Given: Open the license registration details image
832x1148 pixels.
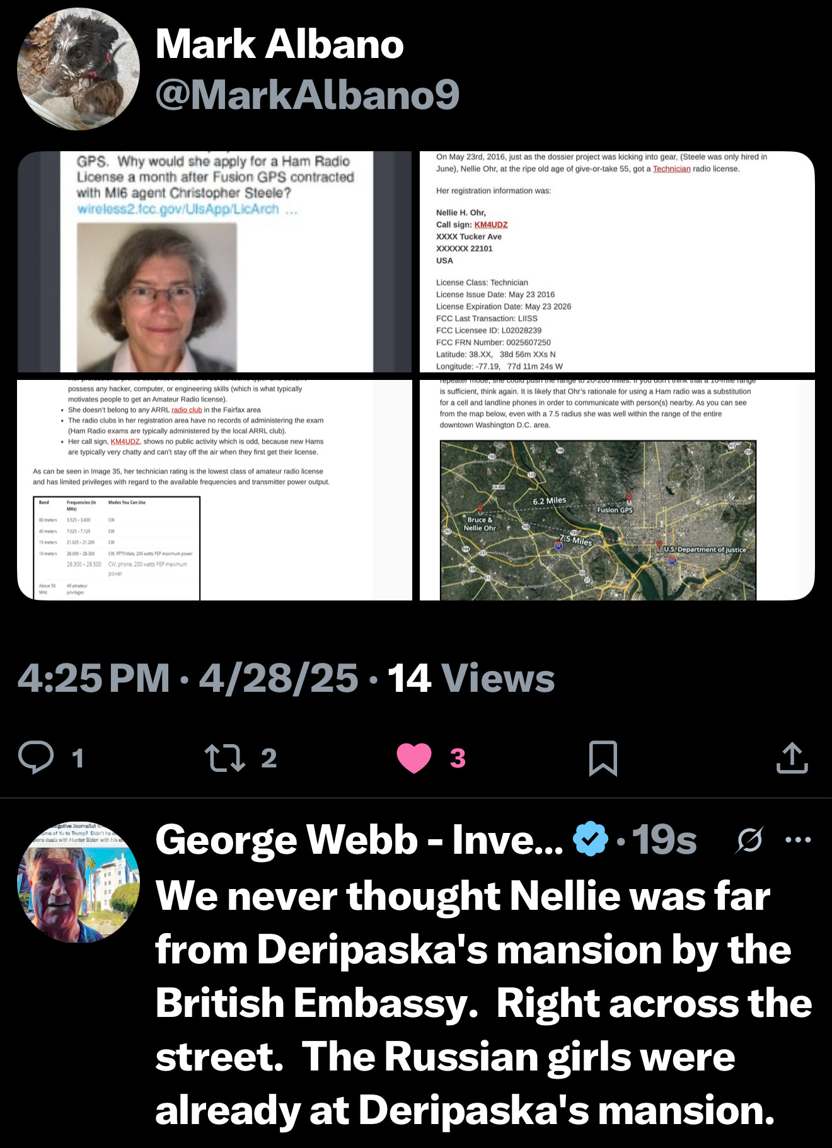Looking at the screenshot, I should pos(617,261).
